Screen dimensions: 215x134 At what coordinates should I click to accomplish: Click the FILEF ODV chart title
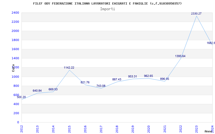click(107, 3)
